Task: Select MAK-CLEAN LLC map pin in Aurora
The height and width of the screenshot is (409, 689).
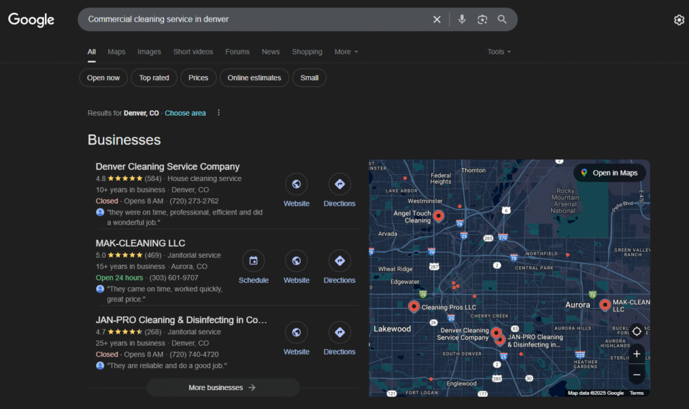Action: [605, 305]
